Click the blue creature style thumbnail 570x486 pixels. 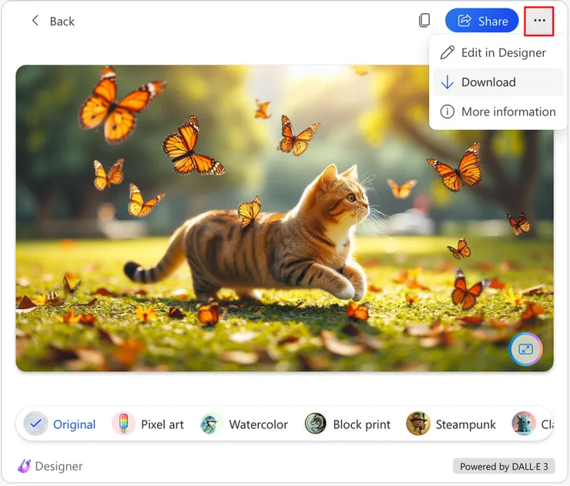click(x=524, y=423)
